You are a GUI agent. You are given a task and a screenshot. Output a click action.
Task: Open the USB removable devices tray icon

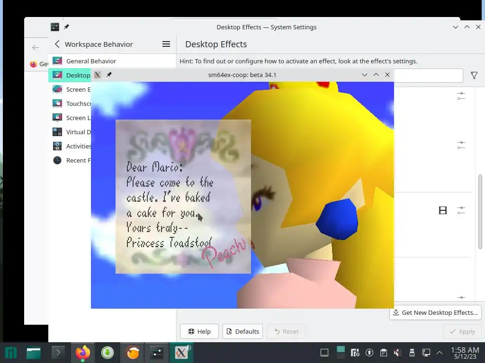click(x=412, y=353)
